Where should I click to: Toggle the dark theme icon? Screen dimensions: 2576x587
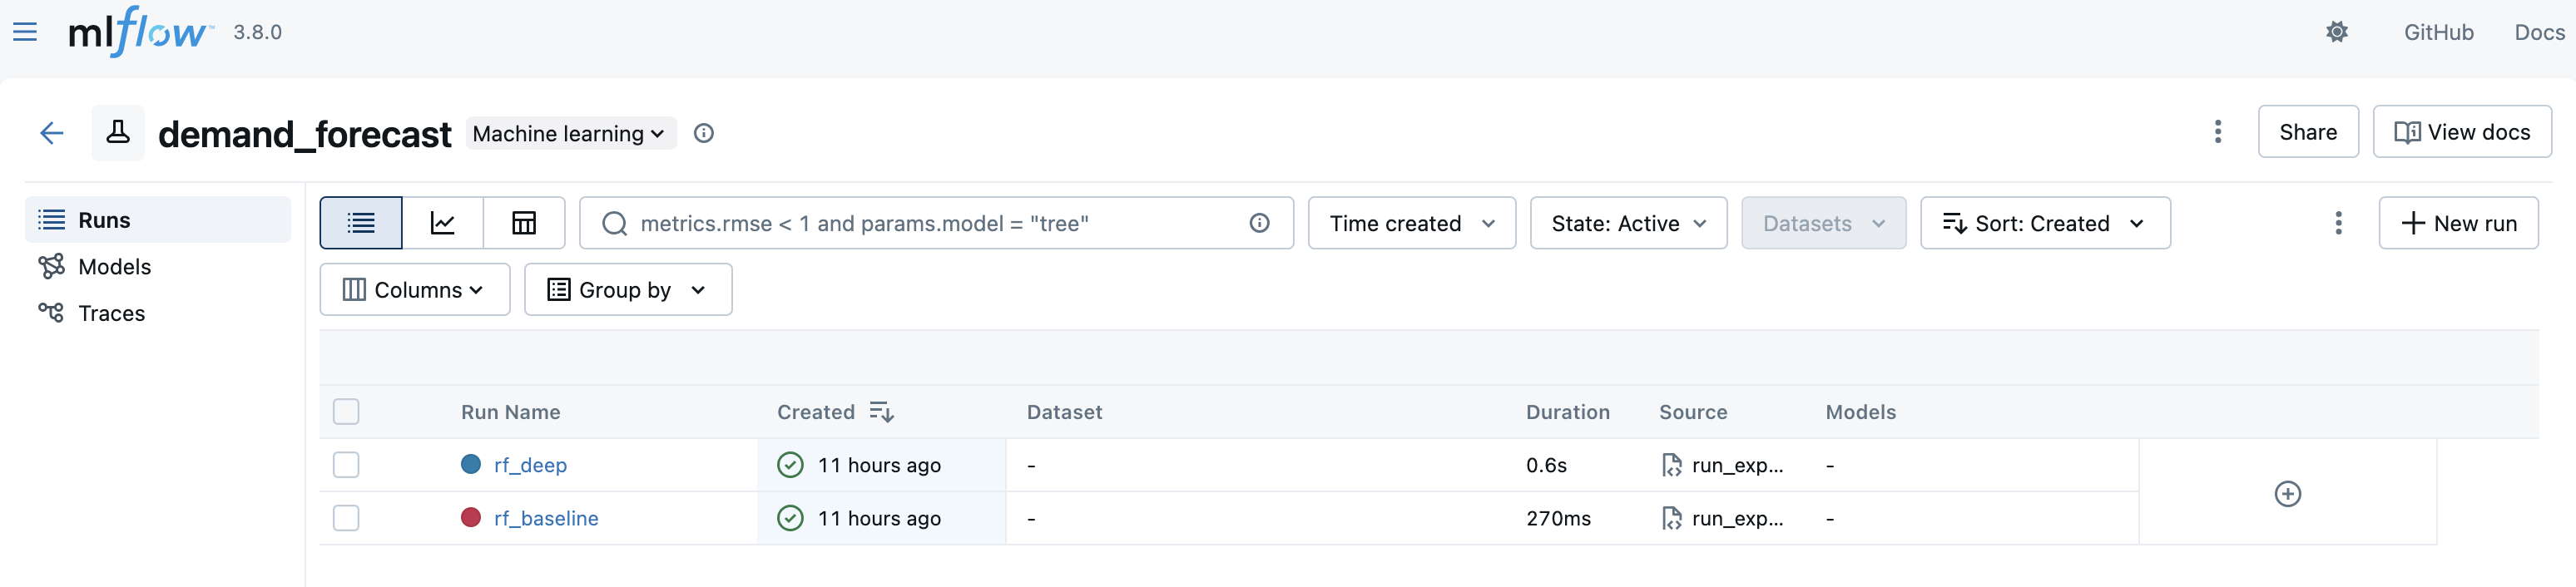(x=2336, y=32)
